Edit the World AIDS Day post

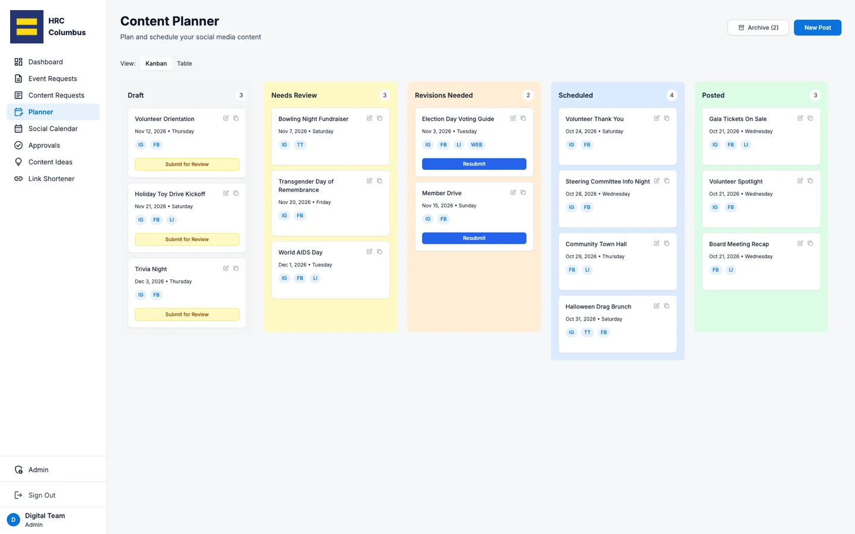point(369,252)
